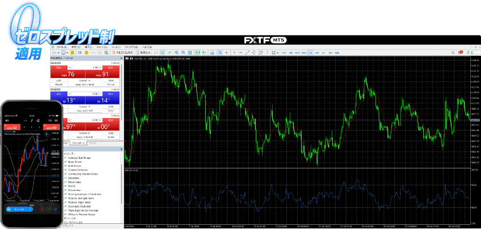Draw a horizontal line object
This screenshot has width=481, height=230.
pos(241,53)
